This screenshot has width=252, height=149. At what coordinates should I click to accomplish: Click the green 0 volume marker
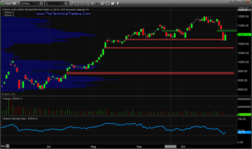(244, 114)
